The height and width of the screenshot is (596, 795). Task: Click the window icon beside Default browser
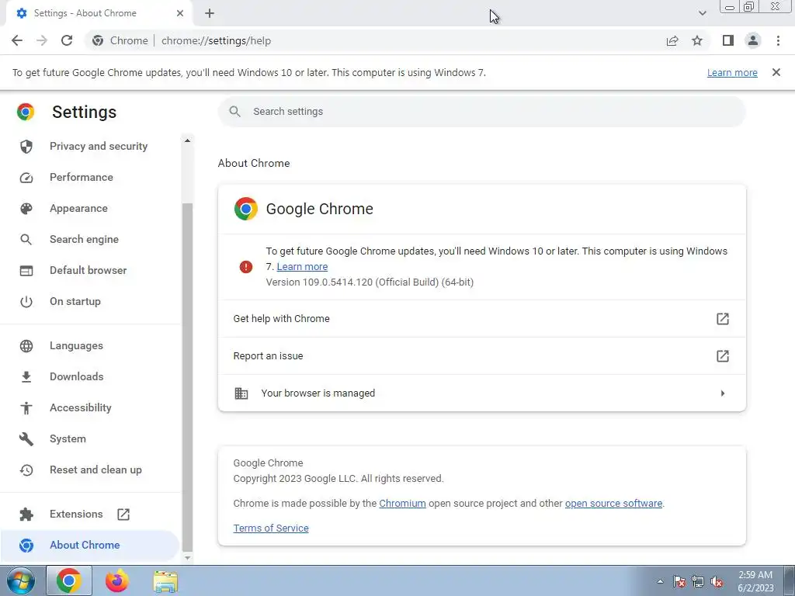(x=26, y=271)
